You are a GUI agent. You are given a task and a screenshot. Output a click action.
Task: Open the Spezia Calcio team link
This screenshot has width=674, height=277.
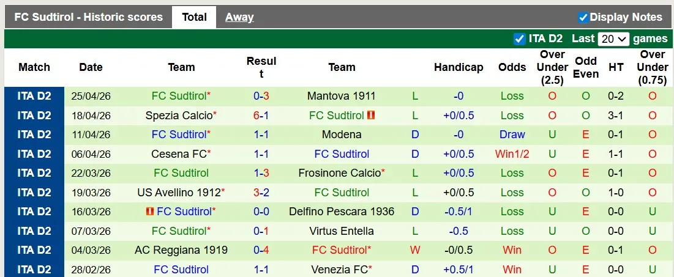pos(179,116)
